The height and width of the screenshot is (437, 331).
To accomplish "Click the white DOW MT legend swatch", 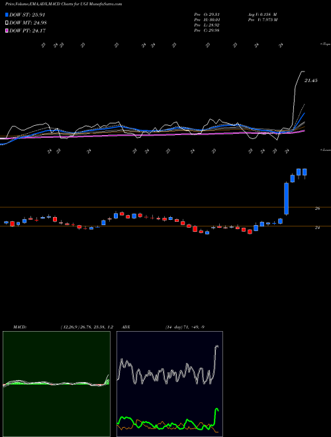I will [7, 23].
